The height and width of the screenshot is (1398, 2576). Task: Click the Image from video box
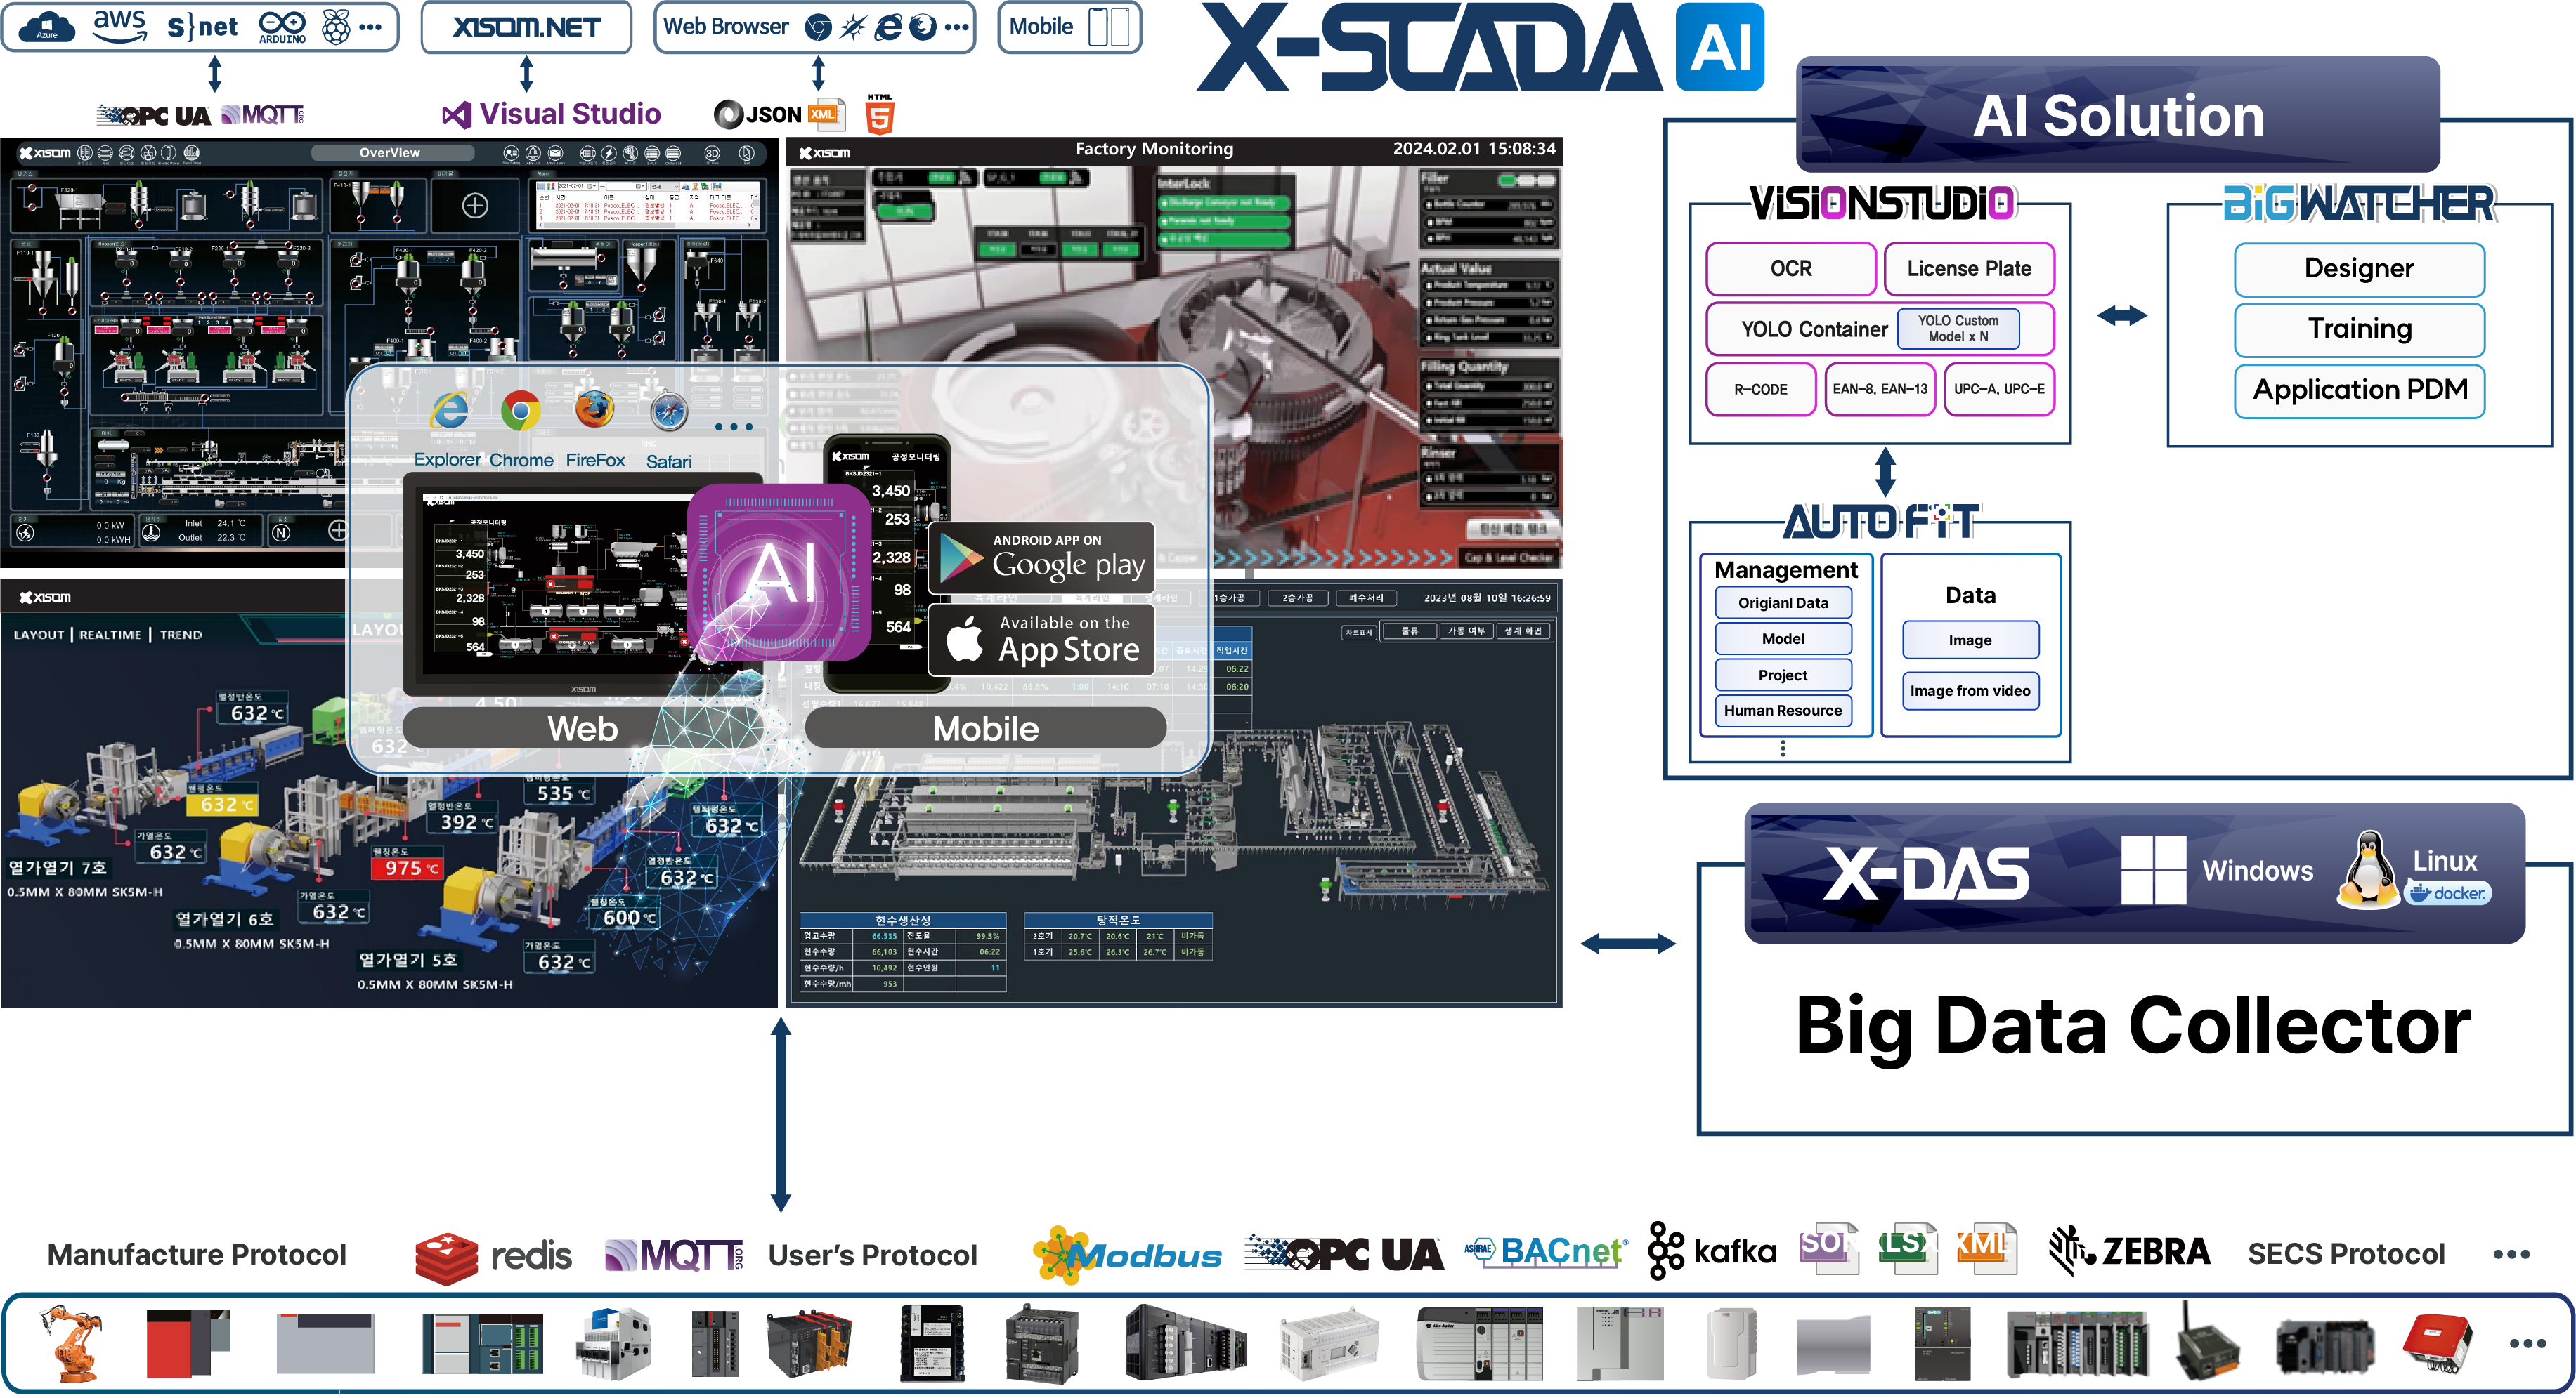[x=1970, y=690]
